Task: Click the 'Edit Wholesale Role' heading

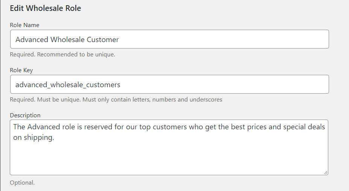Action: tap(45, 8)
